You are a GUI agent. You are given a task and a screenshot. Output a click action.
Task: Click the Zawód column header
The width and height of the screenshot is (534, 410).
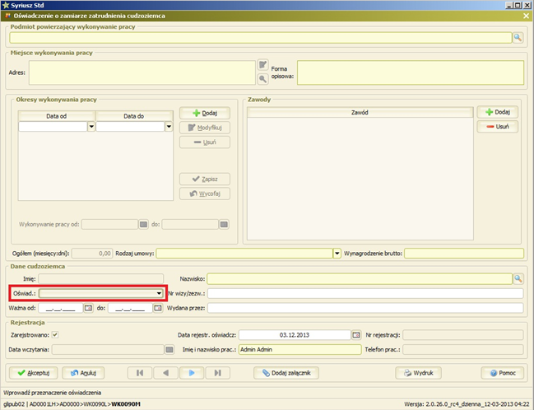coord(360,112)
